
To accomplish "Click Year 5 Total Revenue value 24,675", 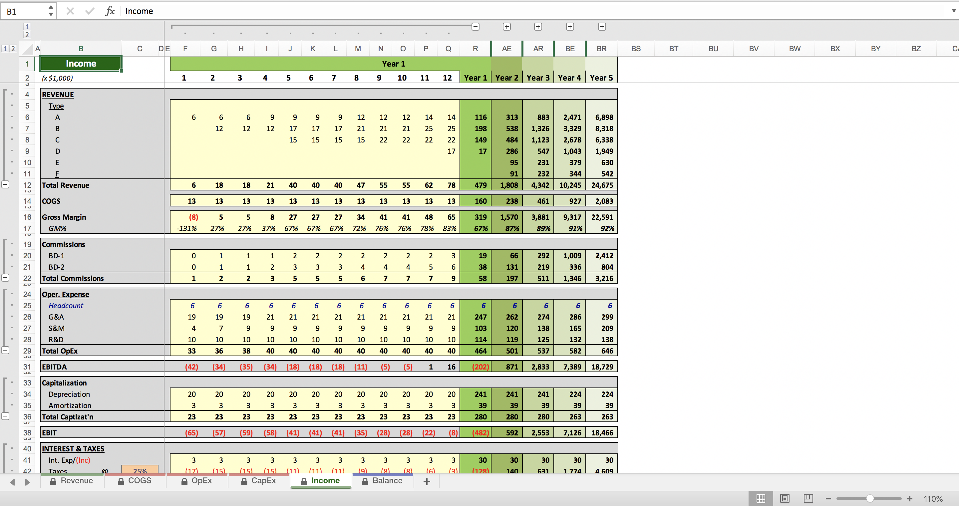I will (x=602, y=185).
